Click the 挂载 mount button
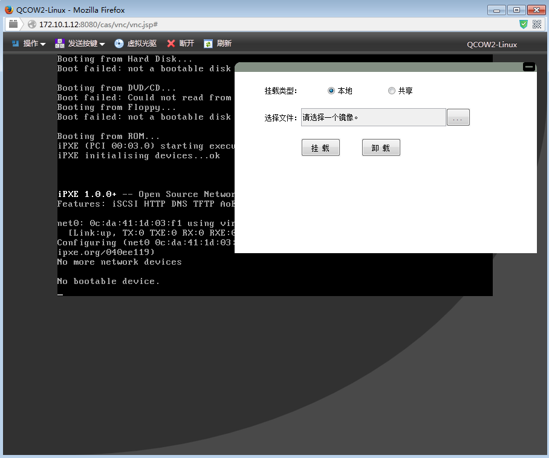Image resolution: width=549 pixels, height=458 pixels. pos(320,148)
